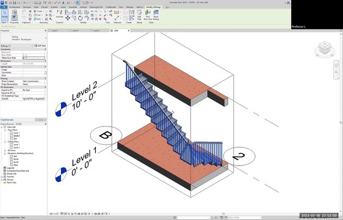Click the Offset tool in Modify panel
The height and width of the screenshot is (220, 343).
pos(74,12)
